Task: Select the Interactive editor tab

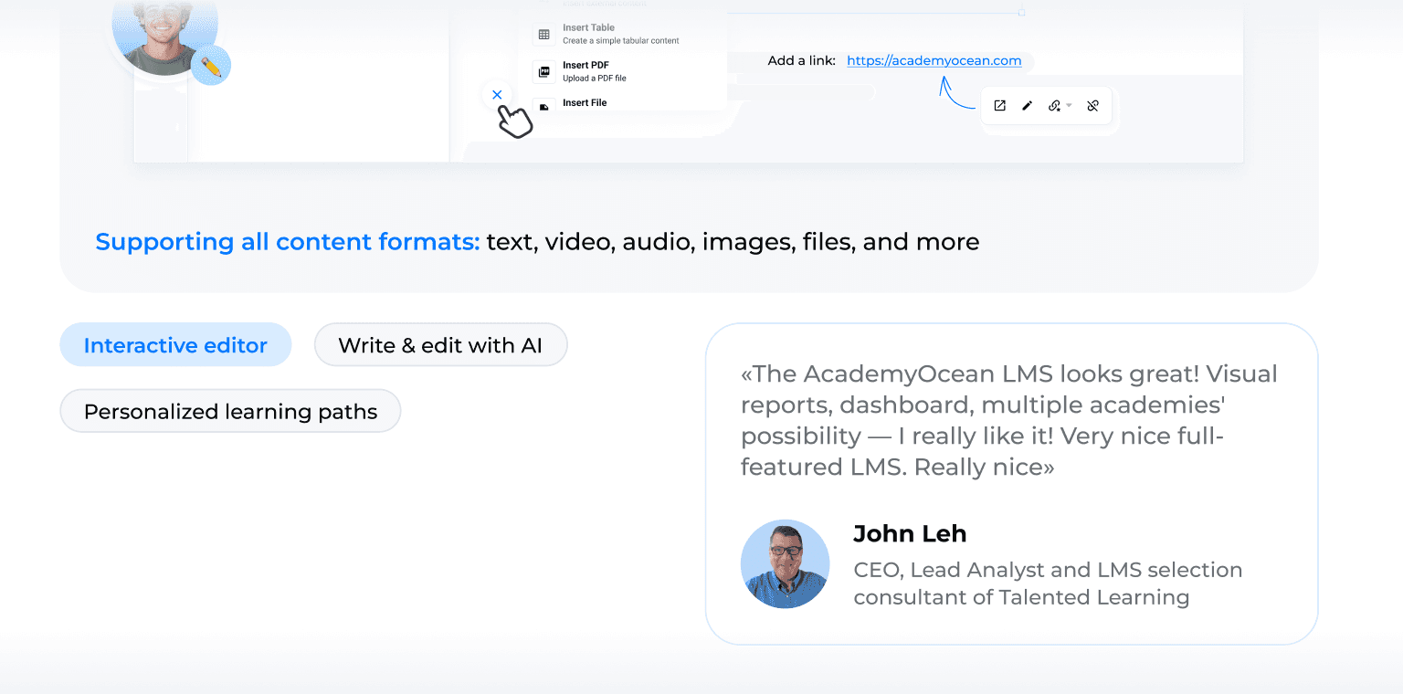Action: (175, 345)
